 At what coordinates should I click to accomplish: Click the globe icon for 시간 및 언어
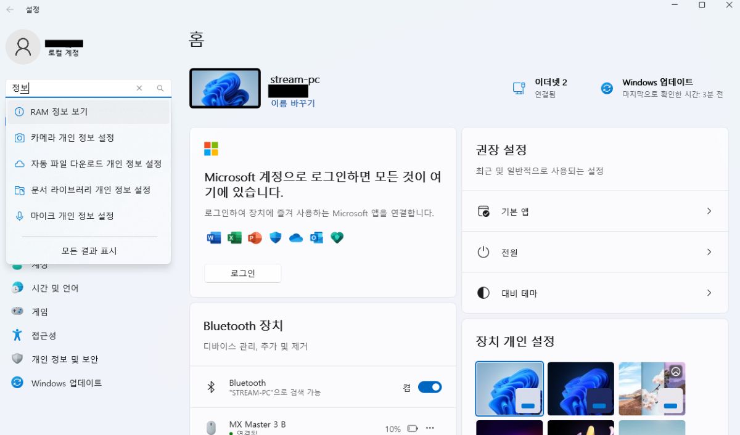point(17,288)
